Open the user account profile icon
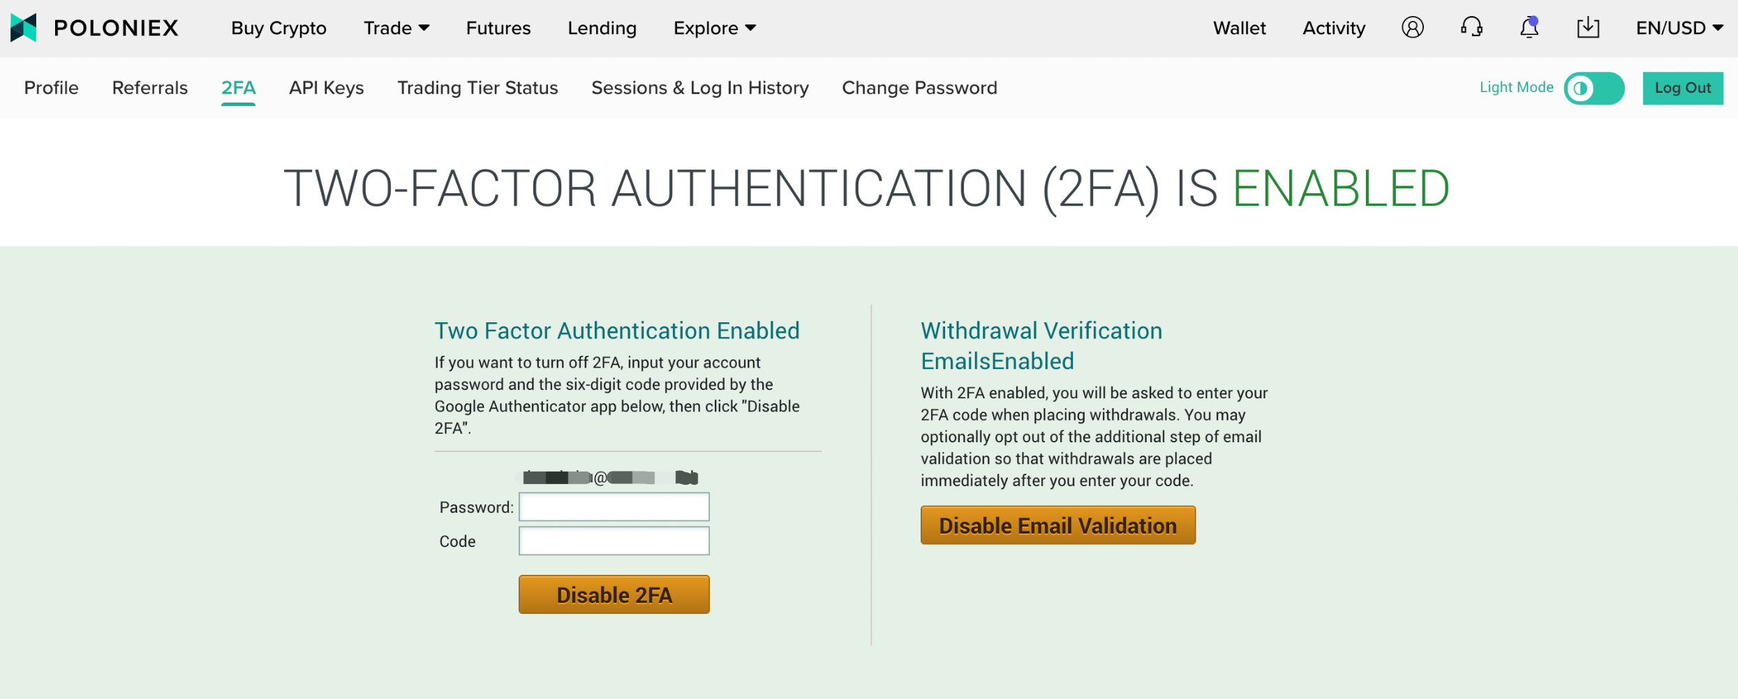This screenshot has height=699, width=1738. point(1412,27)
